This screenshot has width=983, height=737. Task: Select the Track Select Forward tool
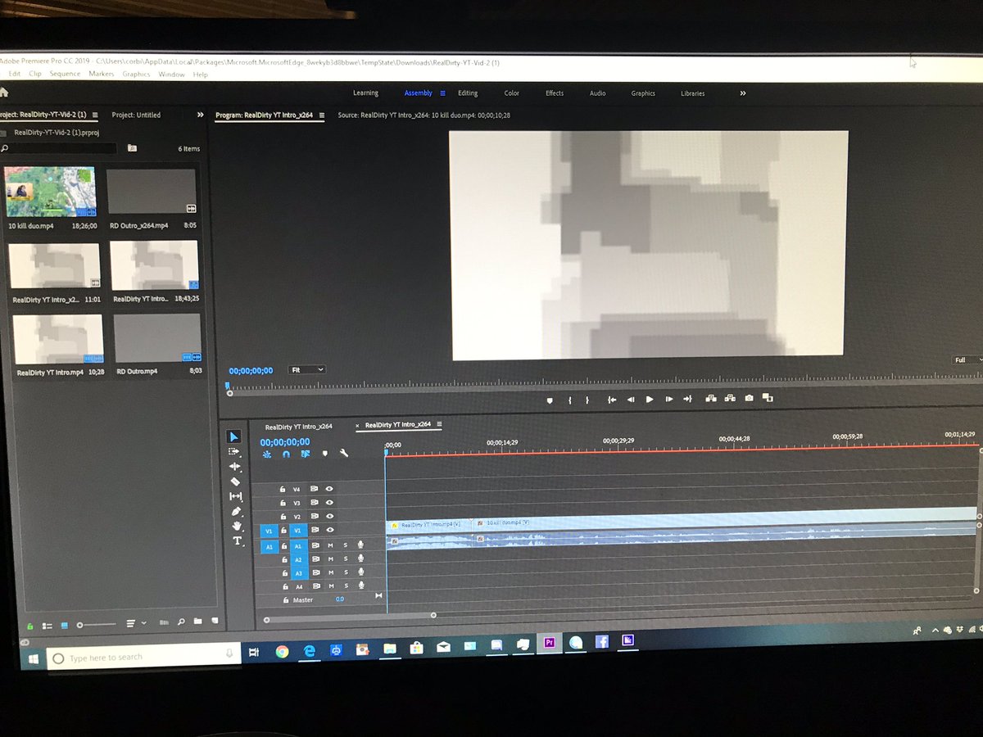[x=234, y=451]
